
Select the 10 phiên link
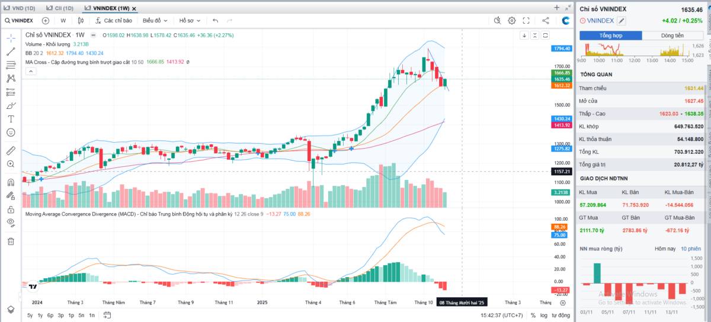tap(691, 249)
